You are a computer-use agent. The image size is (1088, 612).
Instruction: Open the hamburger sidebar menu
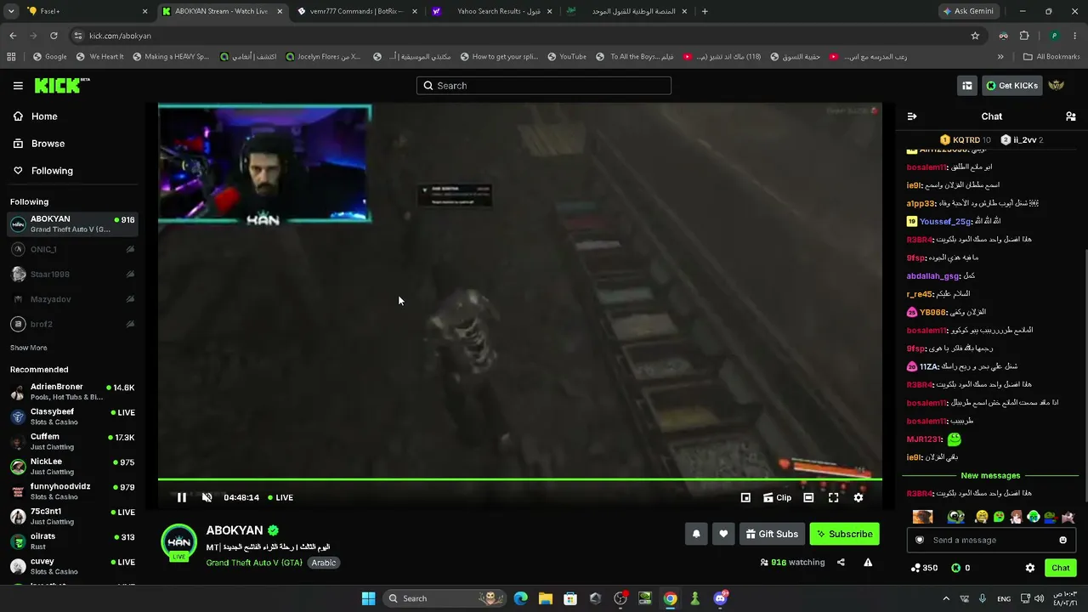click(18, 86)
